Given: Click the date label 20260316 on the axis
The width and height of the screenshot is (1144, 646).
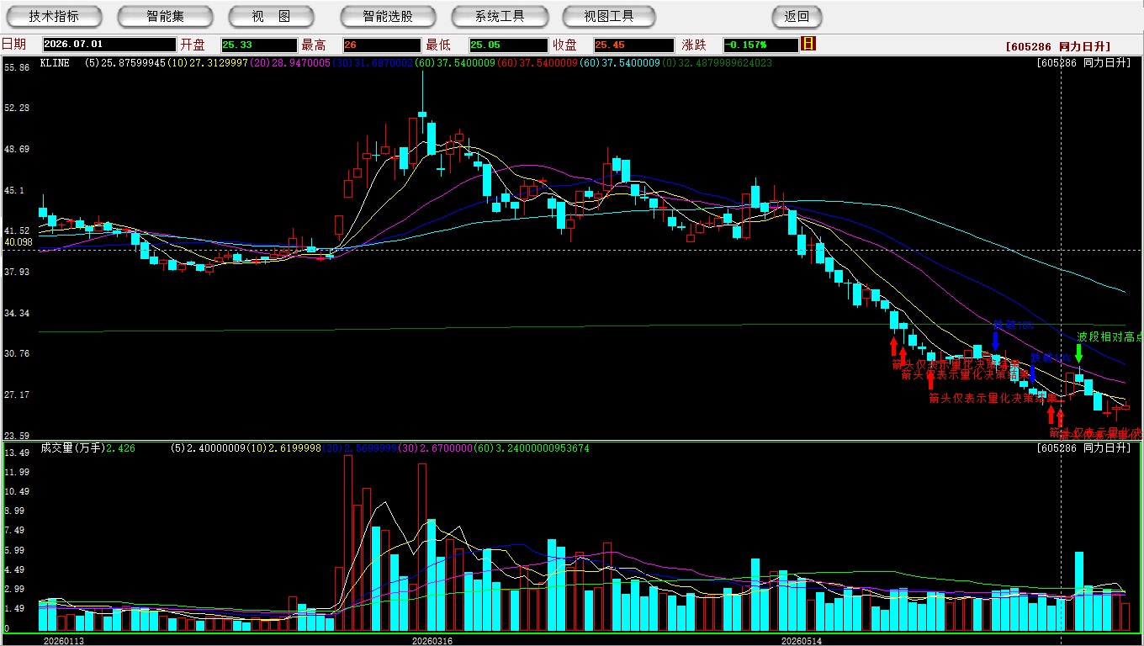Looking at the screenshot, I should 432,640.
